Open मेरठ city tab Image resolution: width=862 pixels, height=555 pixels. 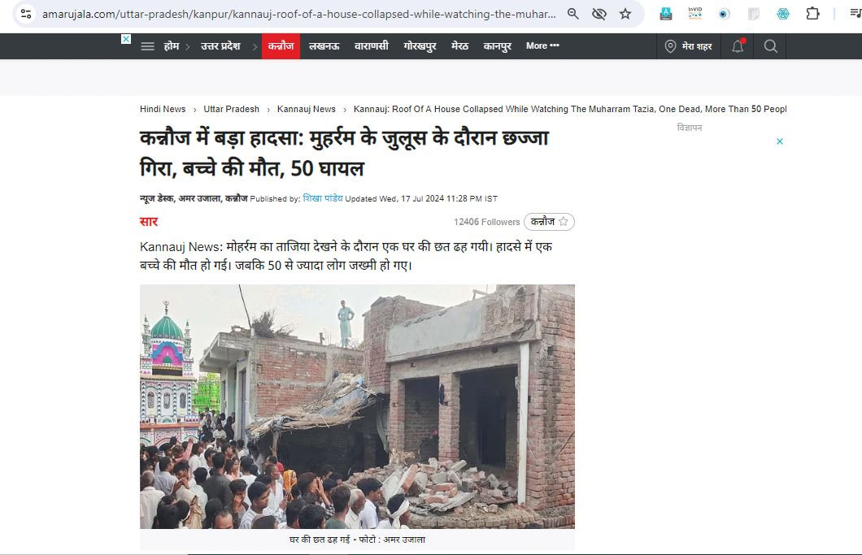(459, 46)
